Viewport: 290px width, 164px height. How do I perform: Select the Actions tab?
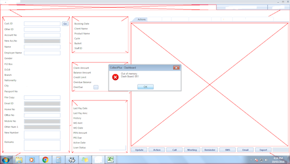[x=141, y=20]
